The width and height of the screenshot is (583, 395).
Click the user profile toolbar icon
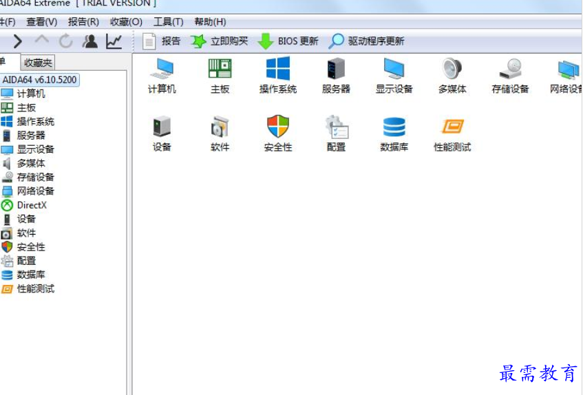pos(90,41)
